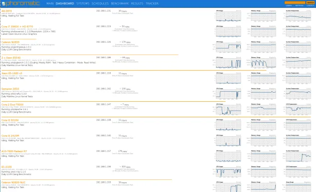Open the A10-7800 Radeon R7 system

(14, 151)
